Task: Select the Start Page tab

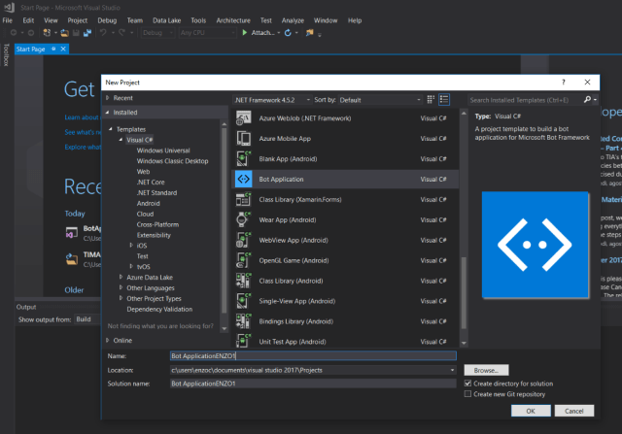Action: point(31,49)
